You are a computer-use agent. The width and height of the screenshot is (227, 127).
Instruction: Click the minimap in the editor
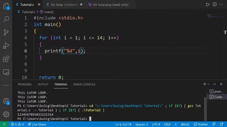click(215, 17)
